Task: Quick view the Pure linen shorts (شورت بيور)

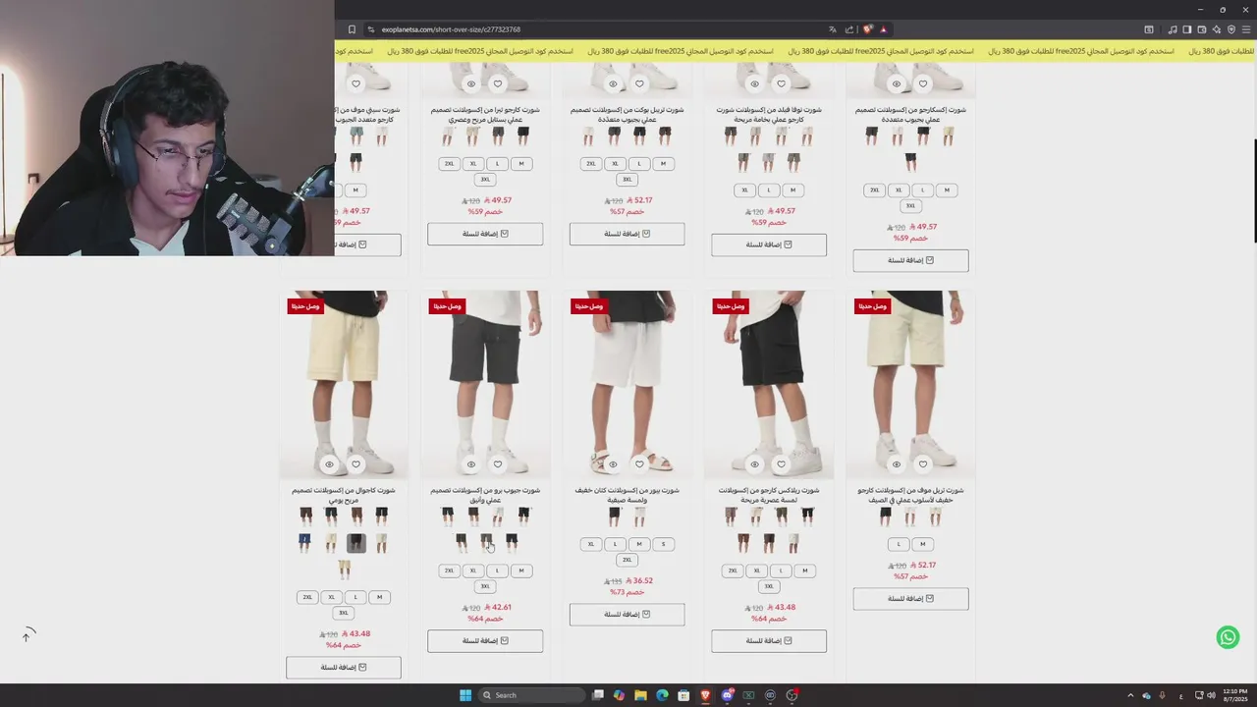Action: point(613,464)
